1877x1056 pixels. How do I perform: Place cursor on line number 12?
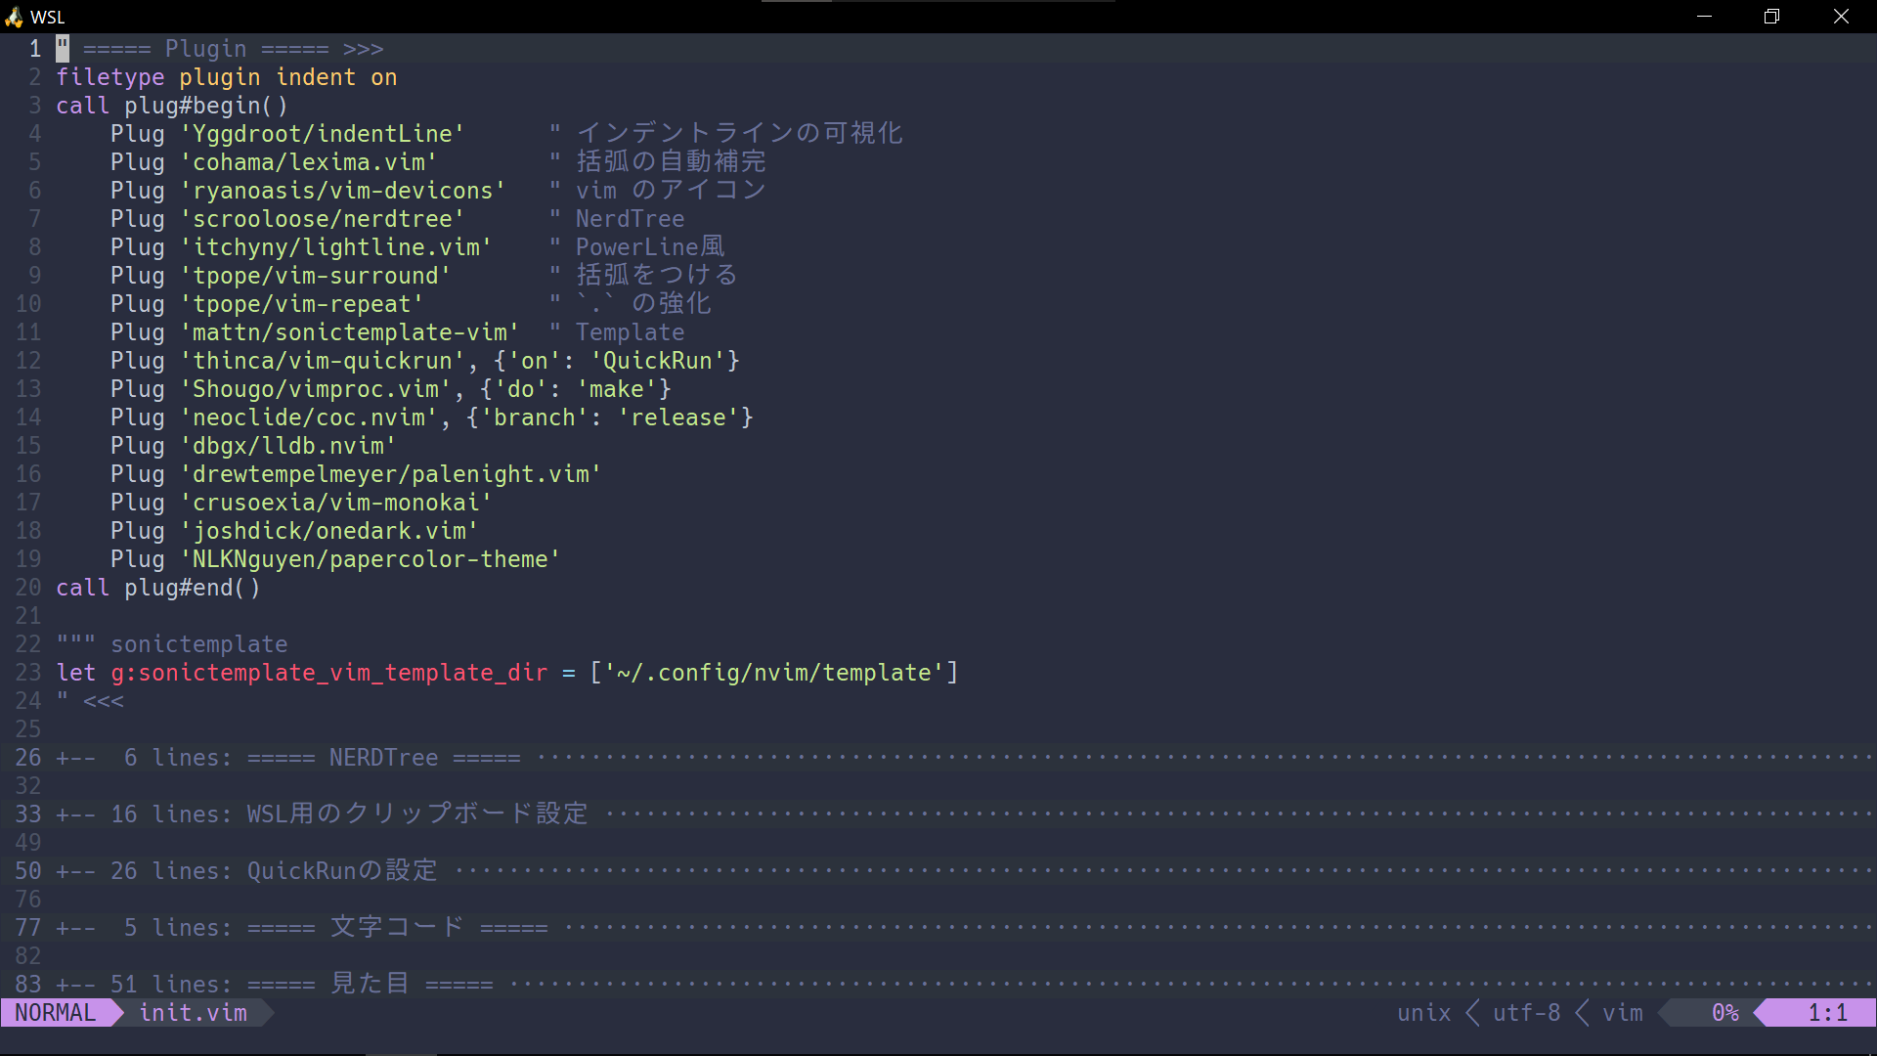point(28,361)
